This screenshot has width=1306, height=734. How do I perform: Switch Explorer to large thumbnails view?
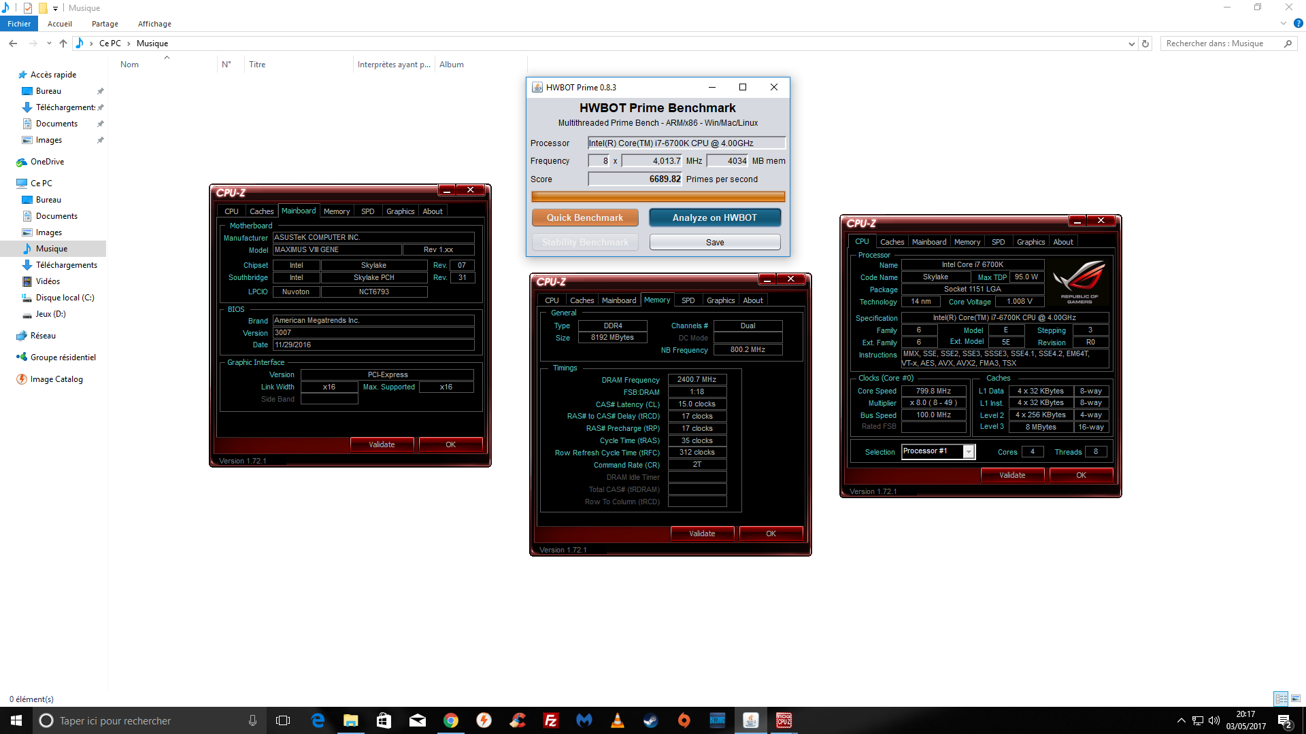1296,699
